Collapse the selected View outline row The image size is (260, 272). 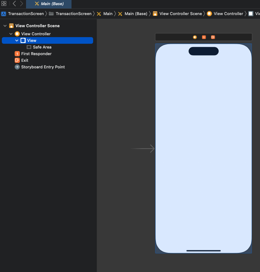click(x=17, y=40)
